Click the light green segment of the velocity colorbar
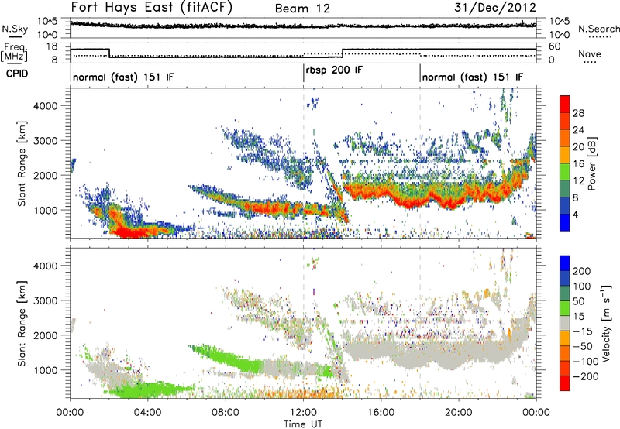The height and width of the screenshot is (429, 620). pos(565,308)
